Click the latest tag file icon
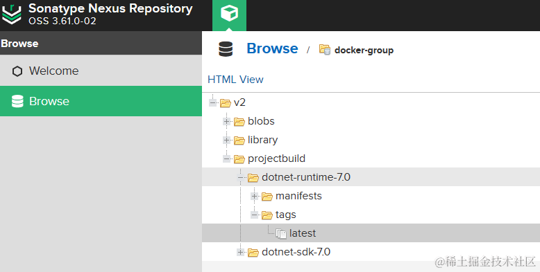This screenshot has height=272, width=540. pos(281,233)
